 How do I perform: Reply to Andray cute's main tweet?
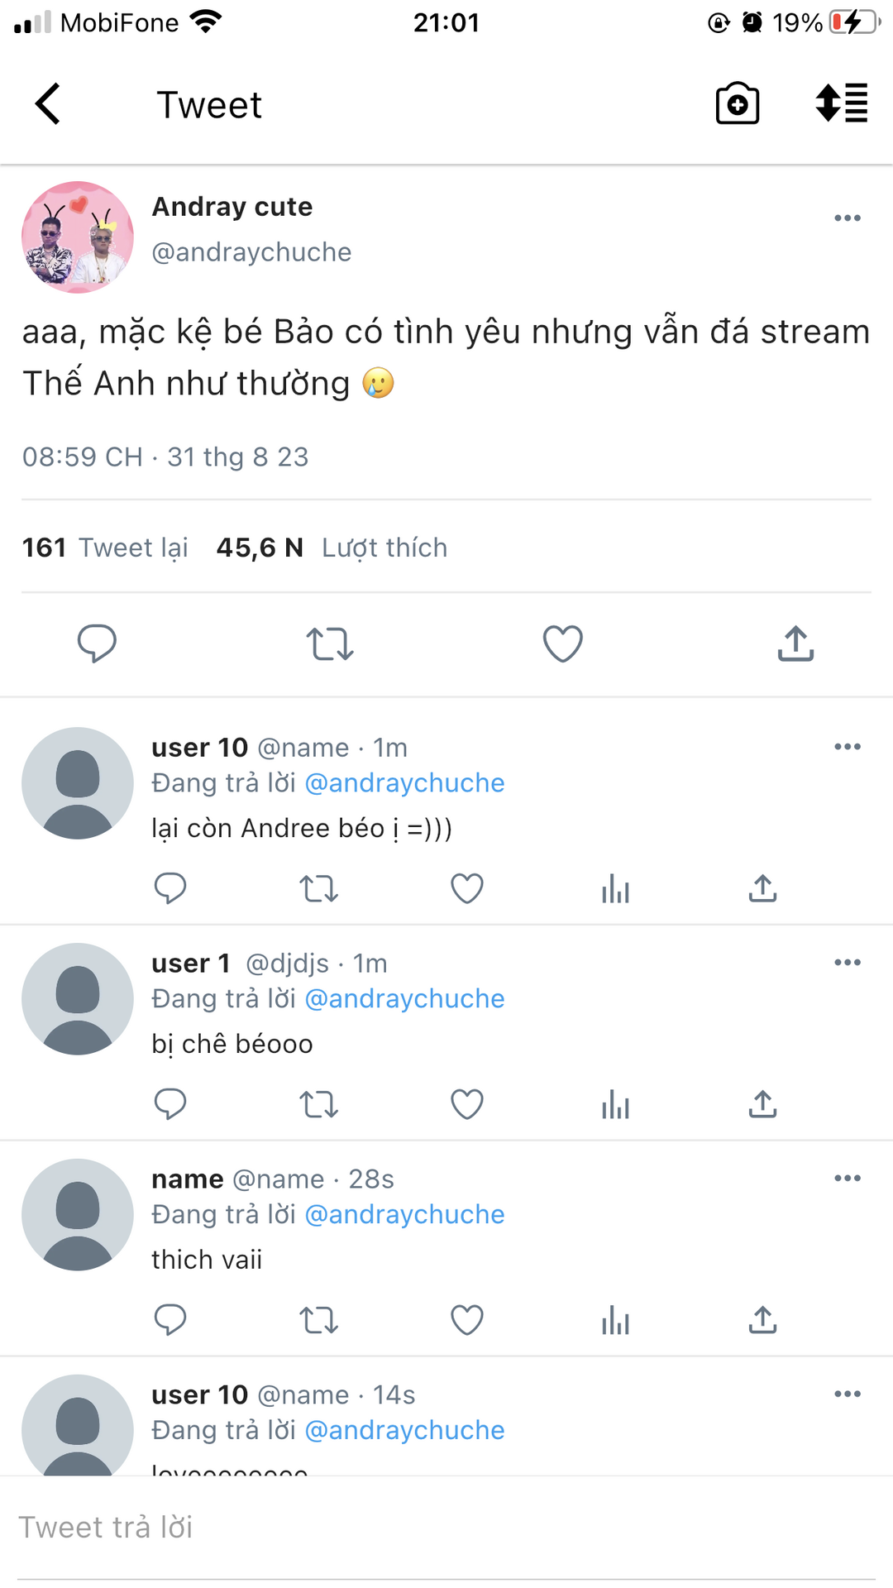[97, 643]
